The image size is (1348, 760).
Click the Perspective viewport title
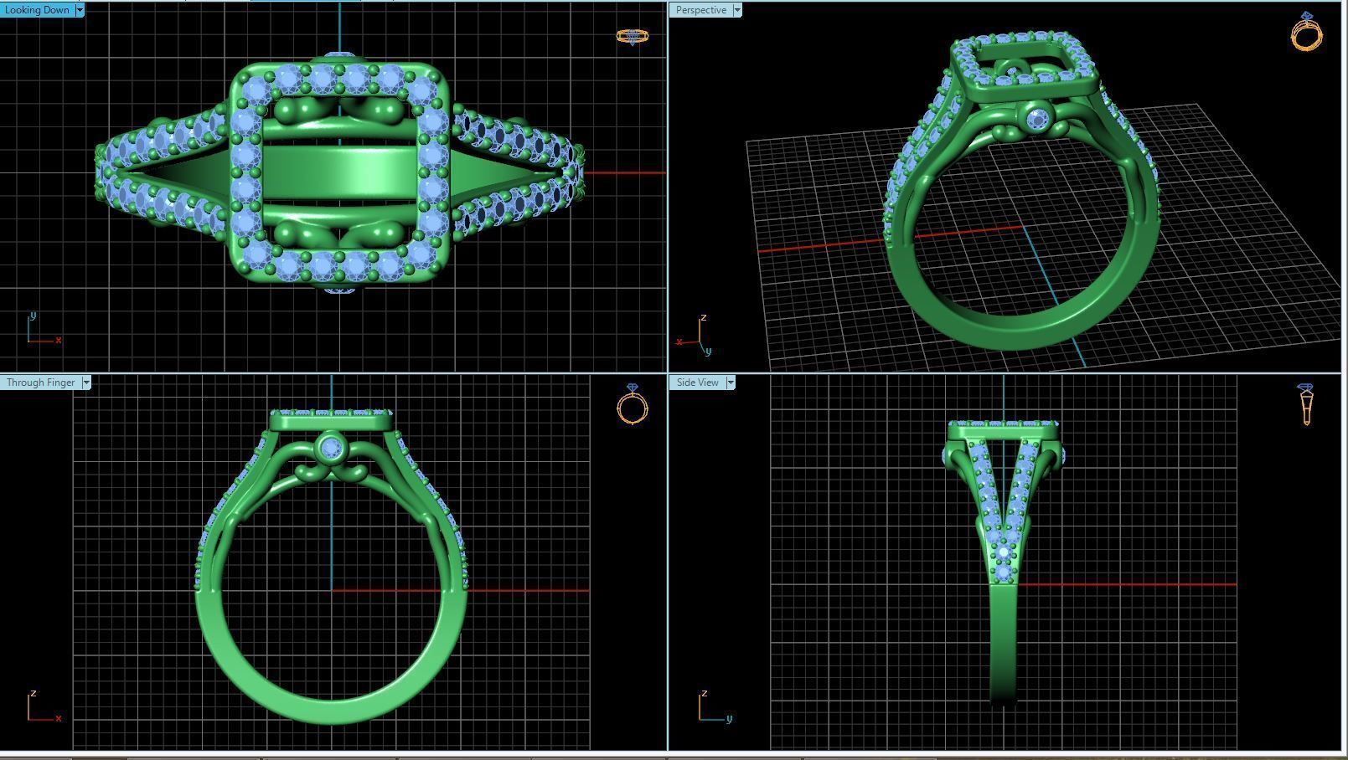(701, 10)
